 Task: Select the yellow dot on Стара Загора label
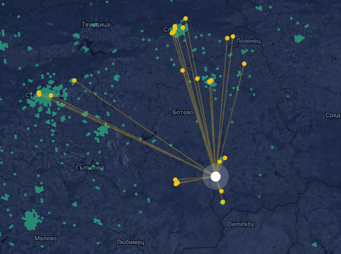click(x=51, y=95)
